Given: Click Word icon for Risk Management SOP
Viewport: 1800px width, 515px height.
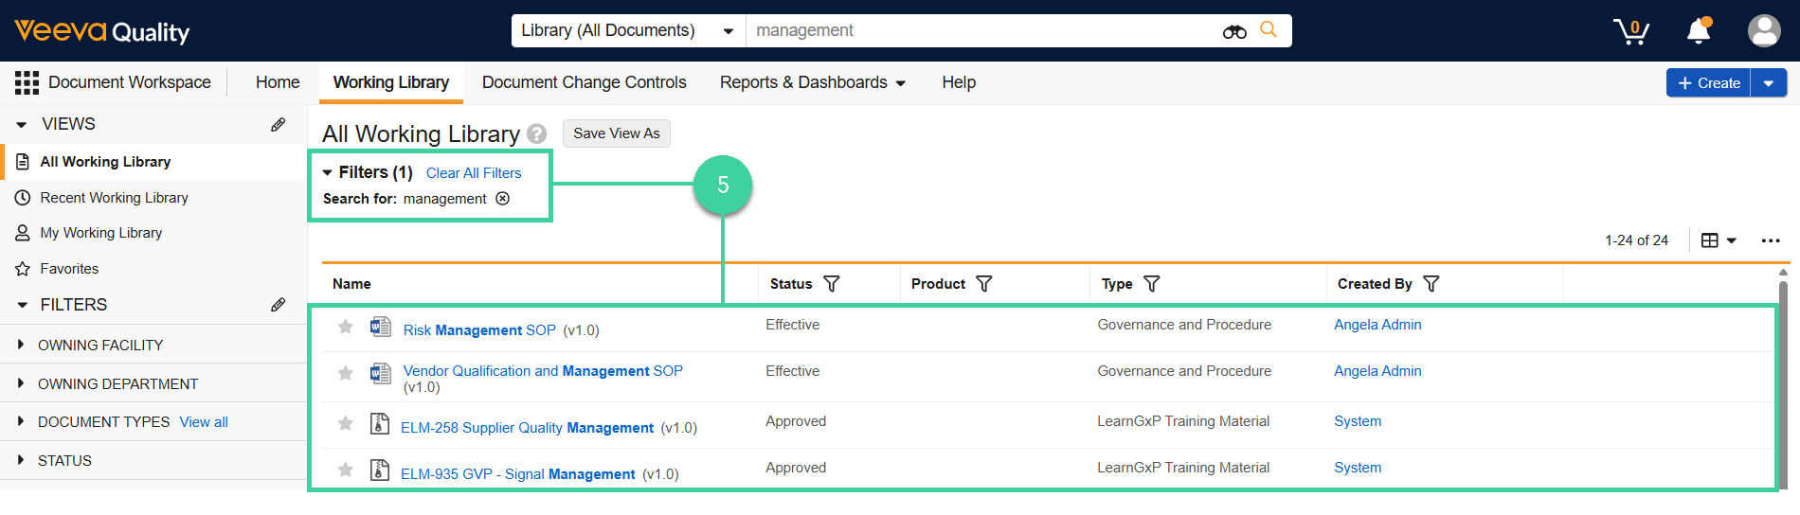Looking at the screenshot, I should pyautogui.click(x=381, y=327).
